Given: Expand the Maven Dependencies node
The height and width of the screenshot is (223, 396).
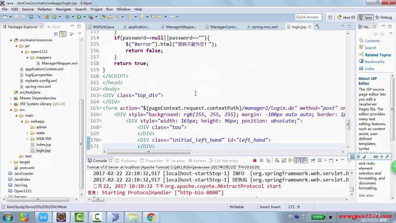Looking at the screenshot, I should (x=11, y=98).
